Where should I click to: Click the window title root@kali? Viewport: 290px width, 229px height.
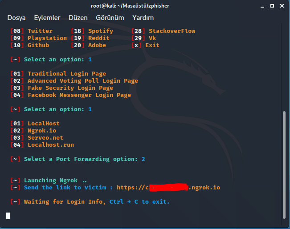pos(130,6)
